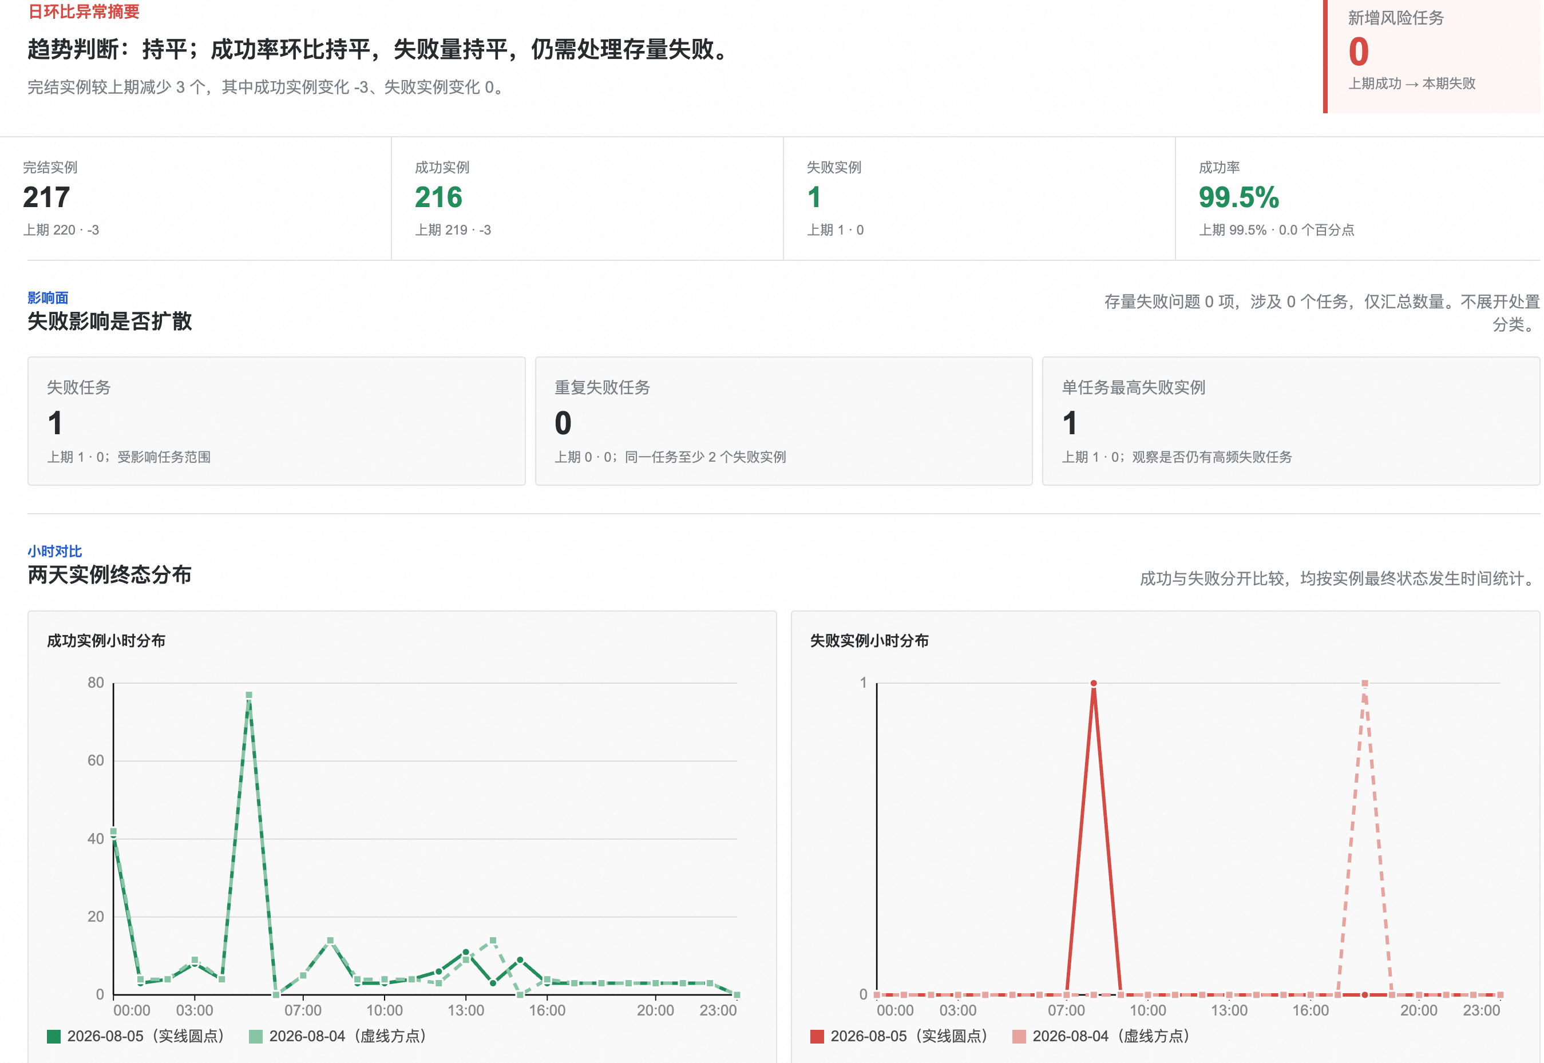Viewport: 1544px width, 1063px height.
Task: Click the pink 2026-08-04 failure legend swatch
Action: (1019, 1036)
